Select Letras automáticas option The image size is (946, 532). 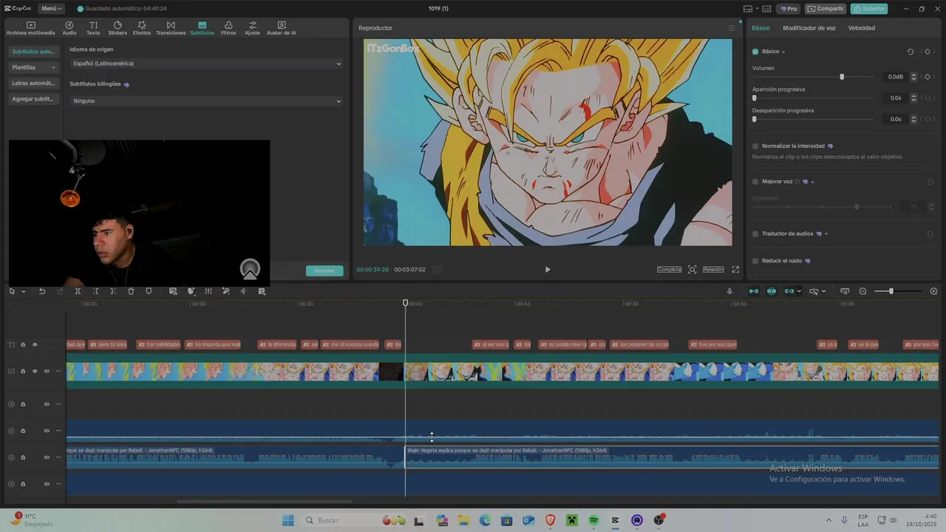point(34,83)
